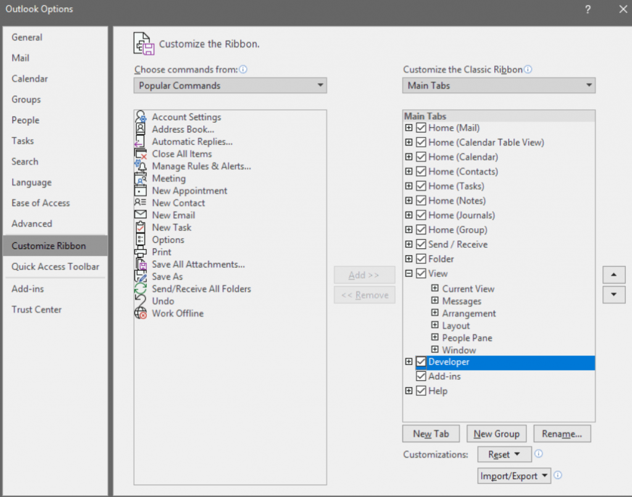The height and width of the screenshot is (497, 632).
Task: Click the Save All Attachments icon
Action: 141,264
